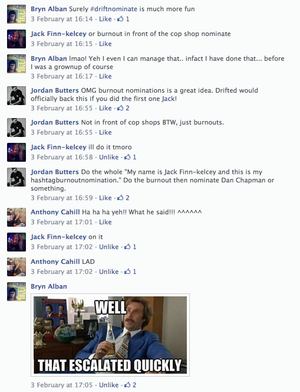Click Jordan Butters' avatar beside the OMG burnout comment
Image resolution: width=300 pixels, height=392 pixels.
(x=17, y=96)
